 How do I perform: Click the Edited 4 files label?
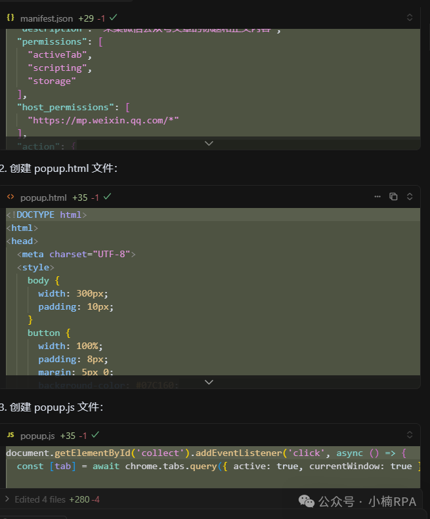coord(40,499)
